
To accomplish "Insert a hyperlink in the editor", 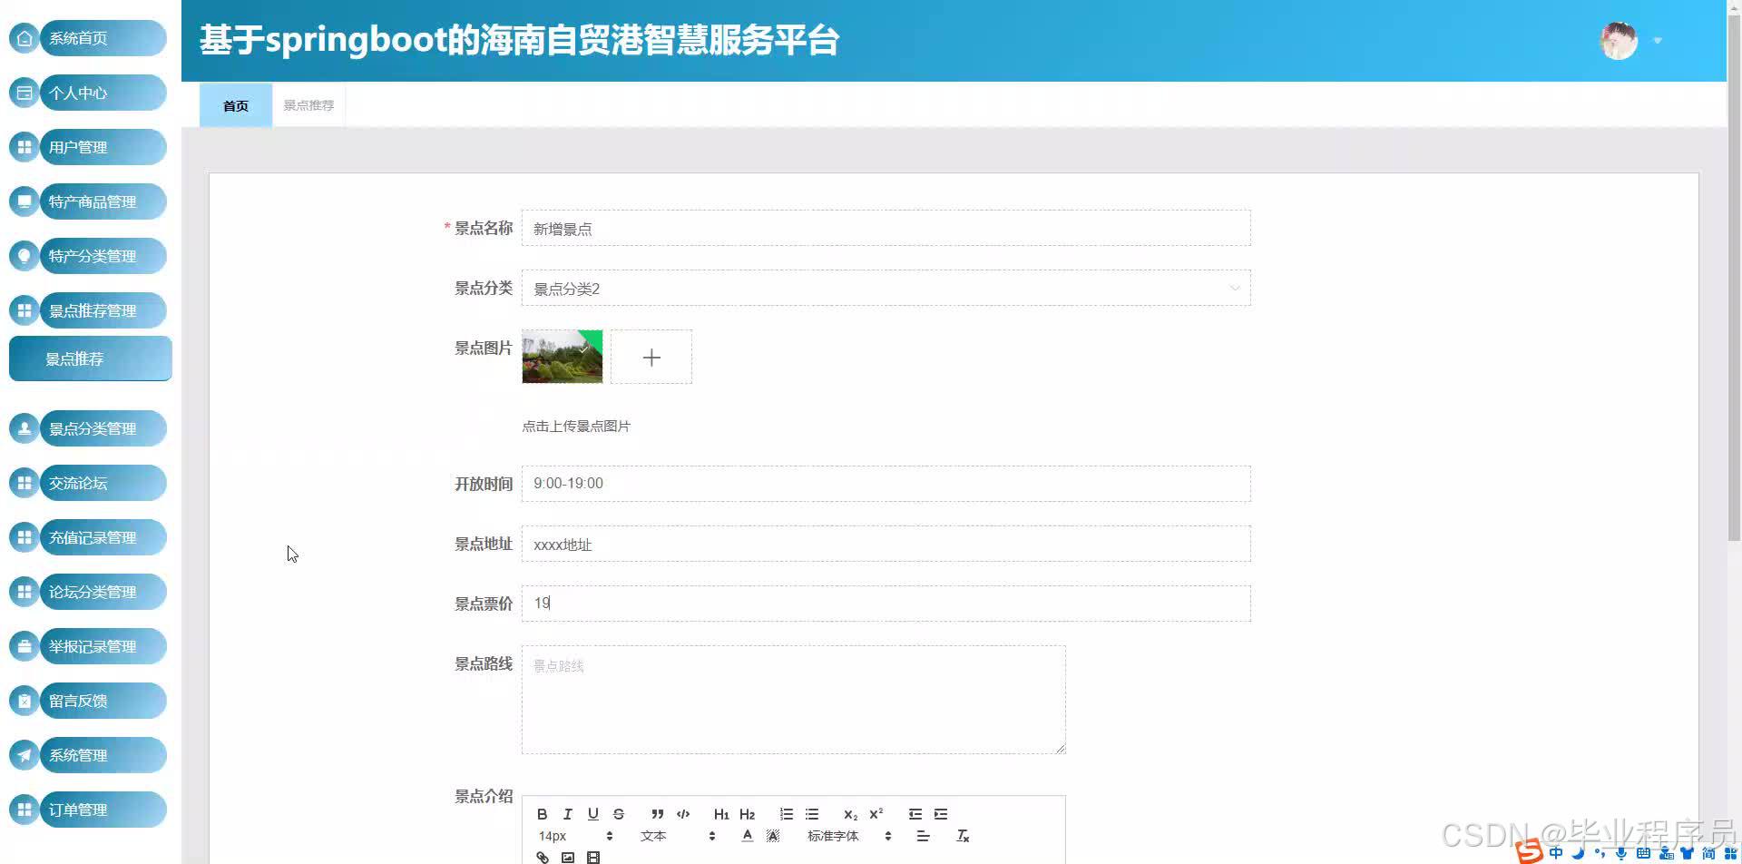I will point(543,857).
